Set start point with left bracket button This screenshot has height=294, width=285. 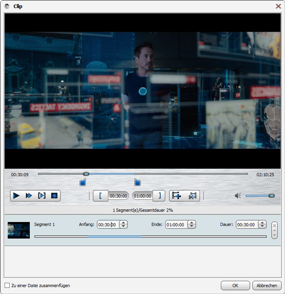pyautogui.click(x=101, y=196)
